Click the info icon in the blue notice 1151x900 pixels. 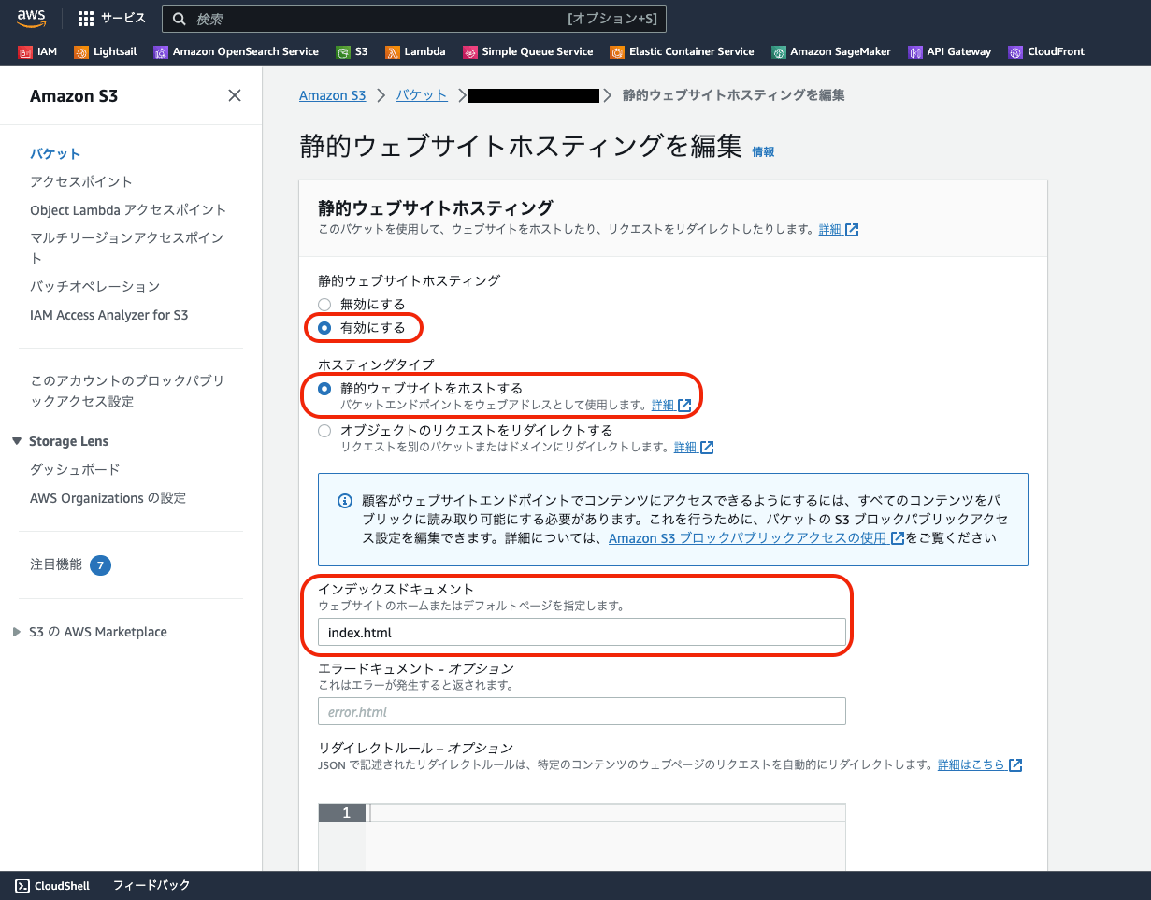[344, 501]
